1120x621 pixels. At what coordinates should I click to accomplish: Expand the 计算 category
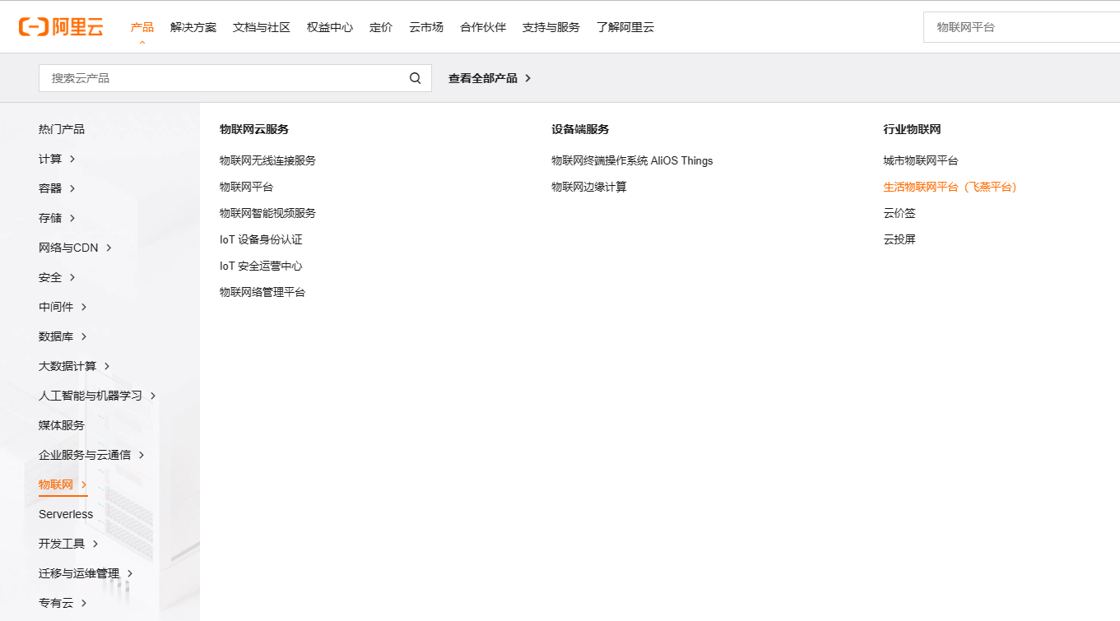click(x=57, y=159)
